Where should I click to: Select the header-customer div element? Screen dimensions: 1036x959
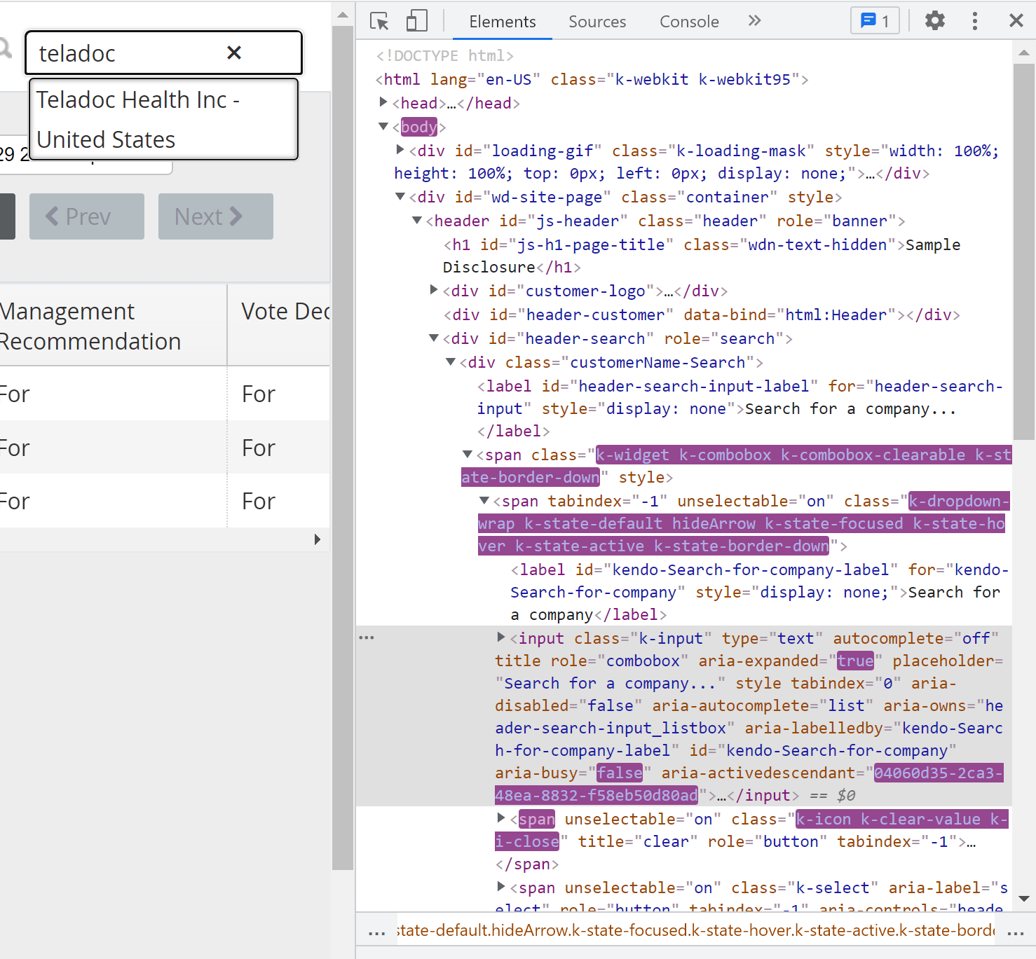point(702,315)
